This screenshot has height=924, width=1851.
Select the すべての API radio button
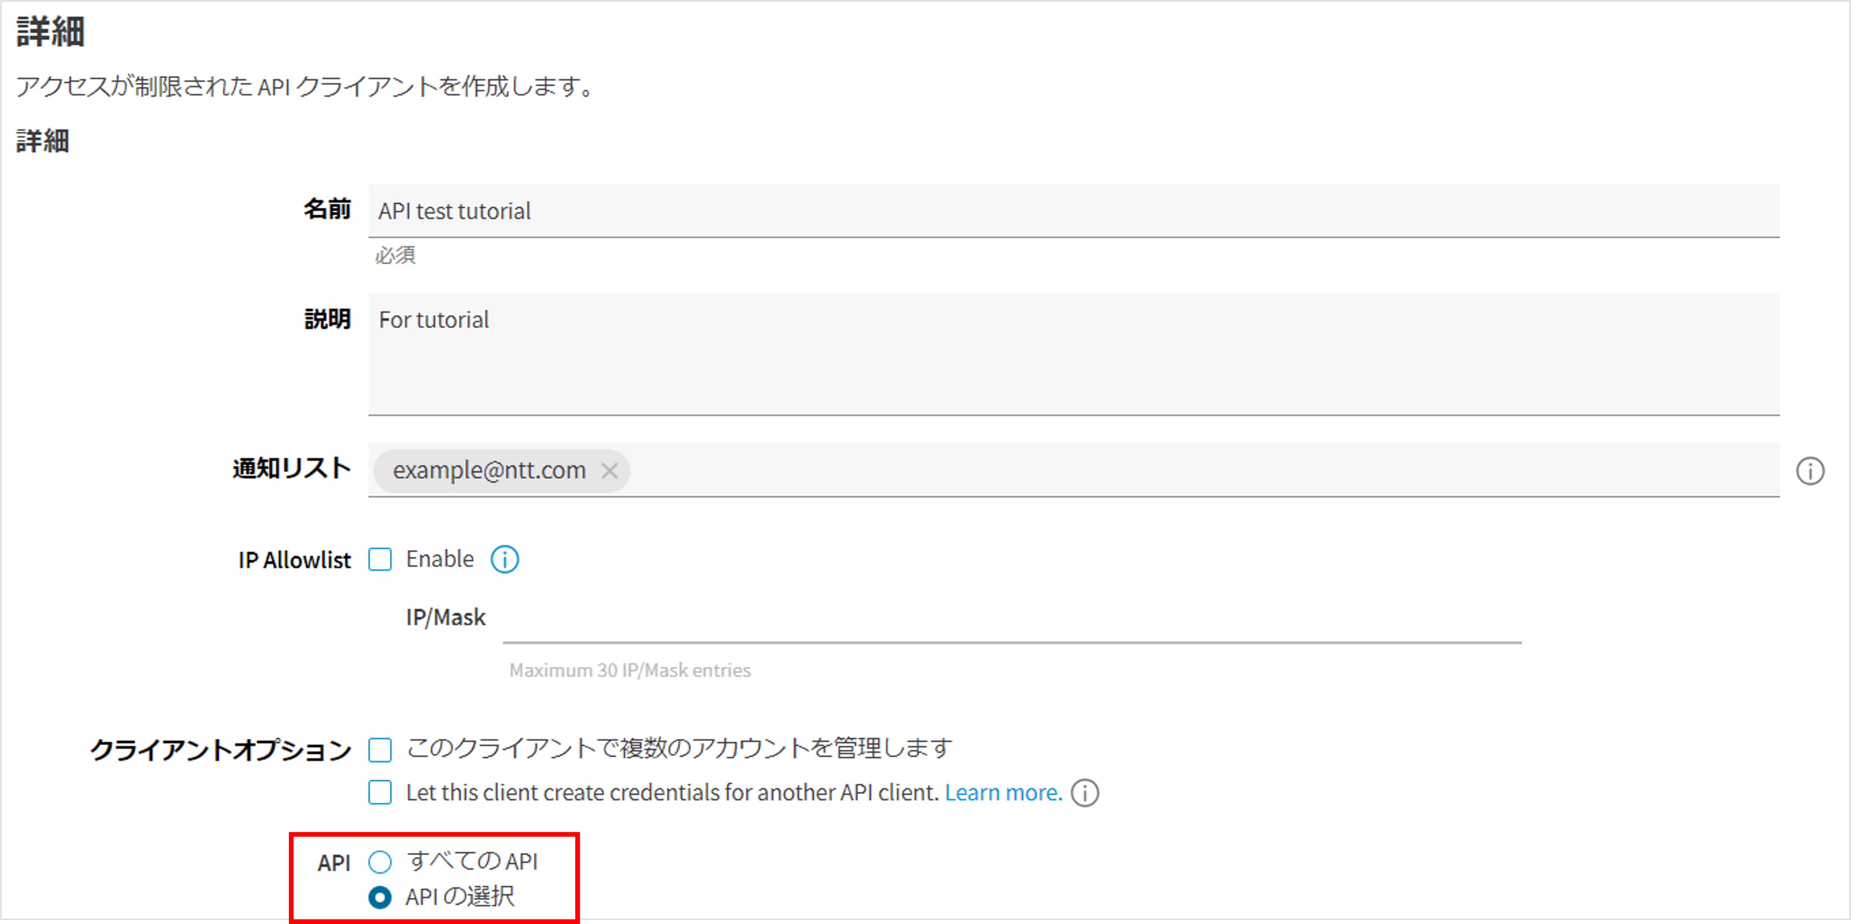tap(380, 861)
